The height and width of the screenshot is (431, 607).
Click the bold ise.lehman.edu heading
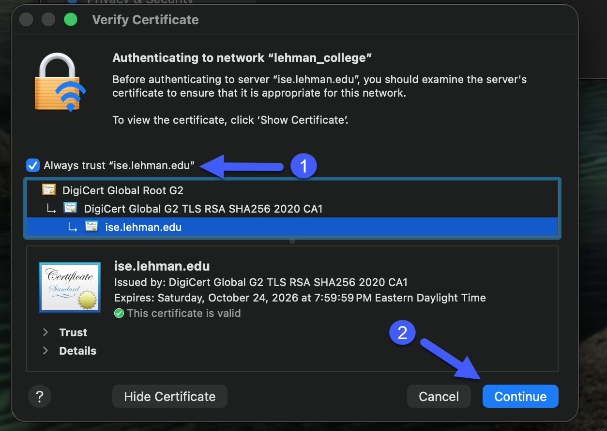coord(162,266)
